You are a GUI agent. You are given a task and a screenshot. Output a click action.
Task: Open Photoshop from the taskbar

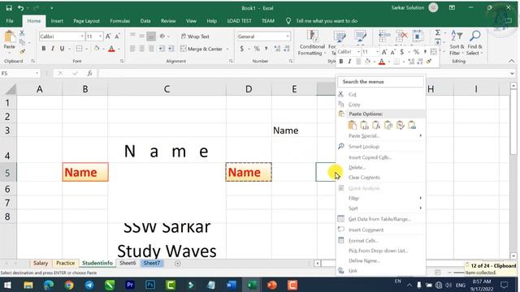pyautogui.click(x=150, y=285)
